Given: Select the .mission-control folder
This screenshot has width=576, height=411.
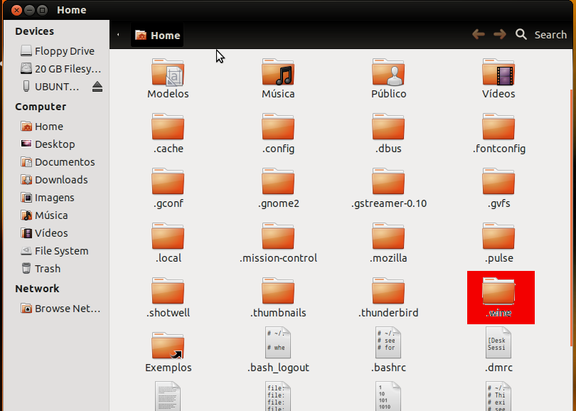Looking at the screenshot, I should tap(278, 242).
